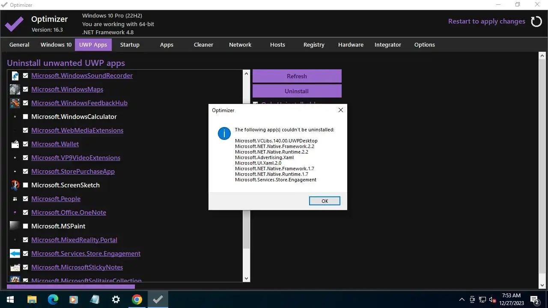Click the Microsoft.MSPaint app icon

[x=15, y=226]
